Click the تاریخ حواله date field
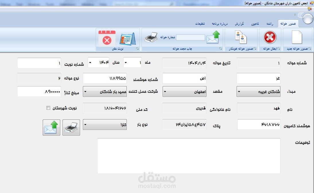The width and height of the screenshot is (314, 193). click(184, 63)
